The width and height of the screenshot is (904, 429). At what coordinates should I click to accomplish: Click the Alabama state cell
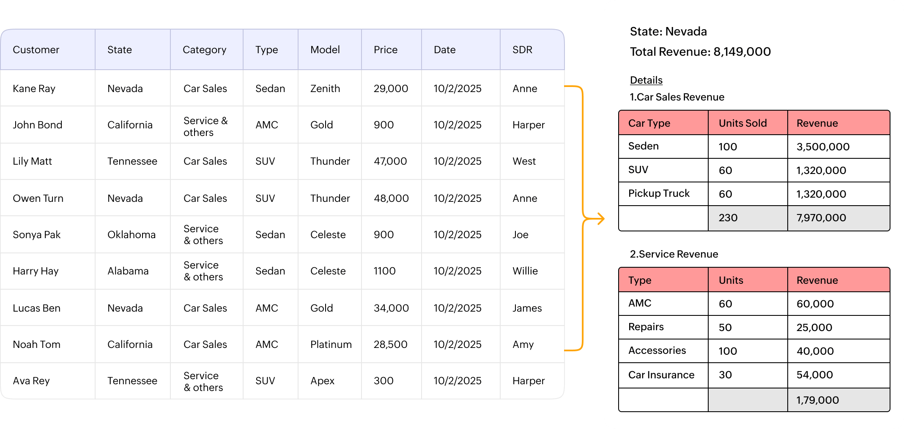click(x=128, y=271)
